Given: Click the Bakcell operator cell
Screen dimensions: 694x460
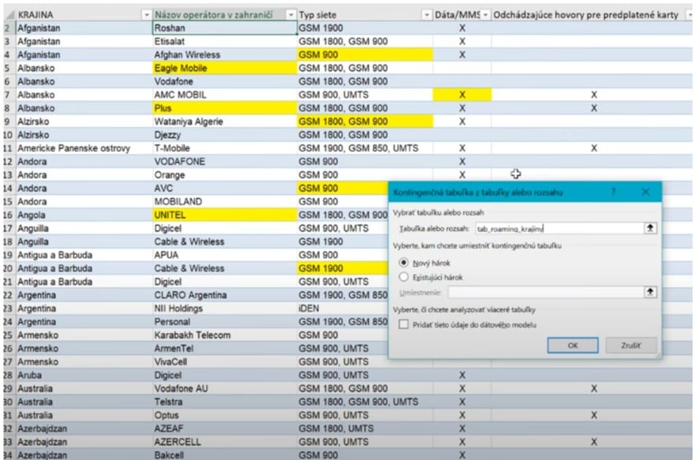Looking at the screenshot, I should click(225, 455).
